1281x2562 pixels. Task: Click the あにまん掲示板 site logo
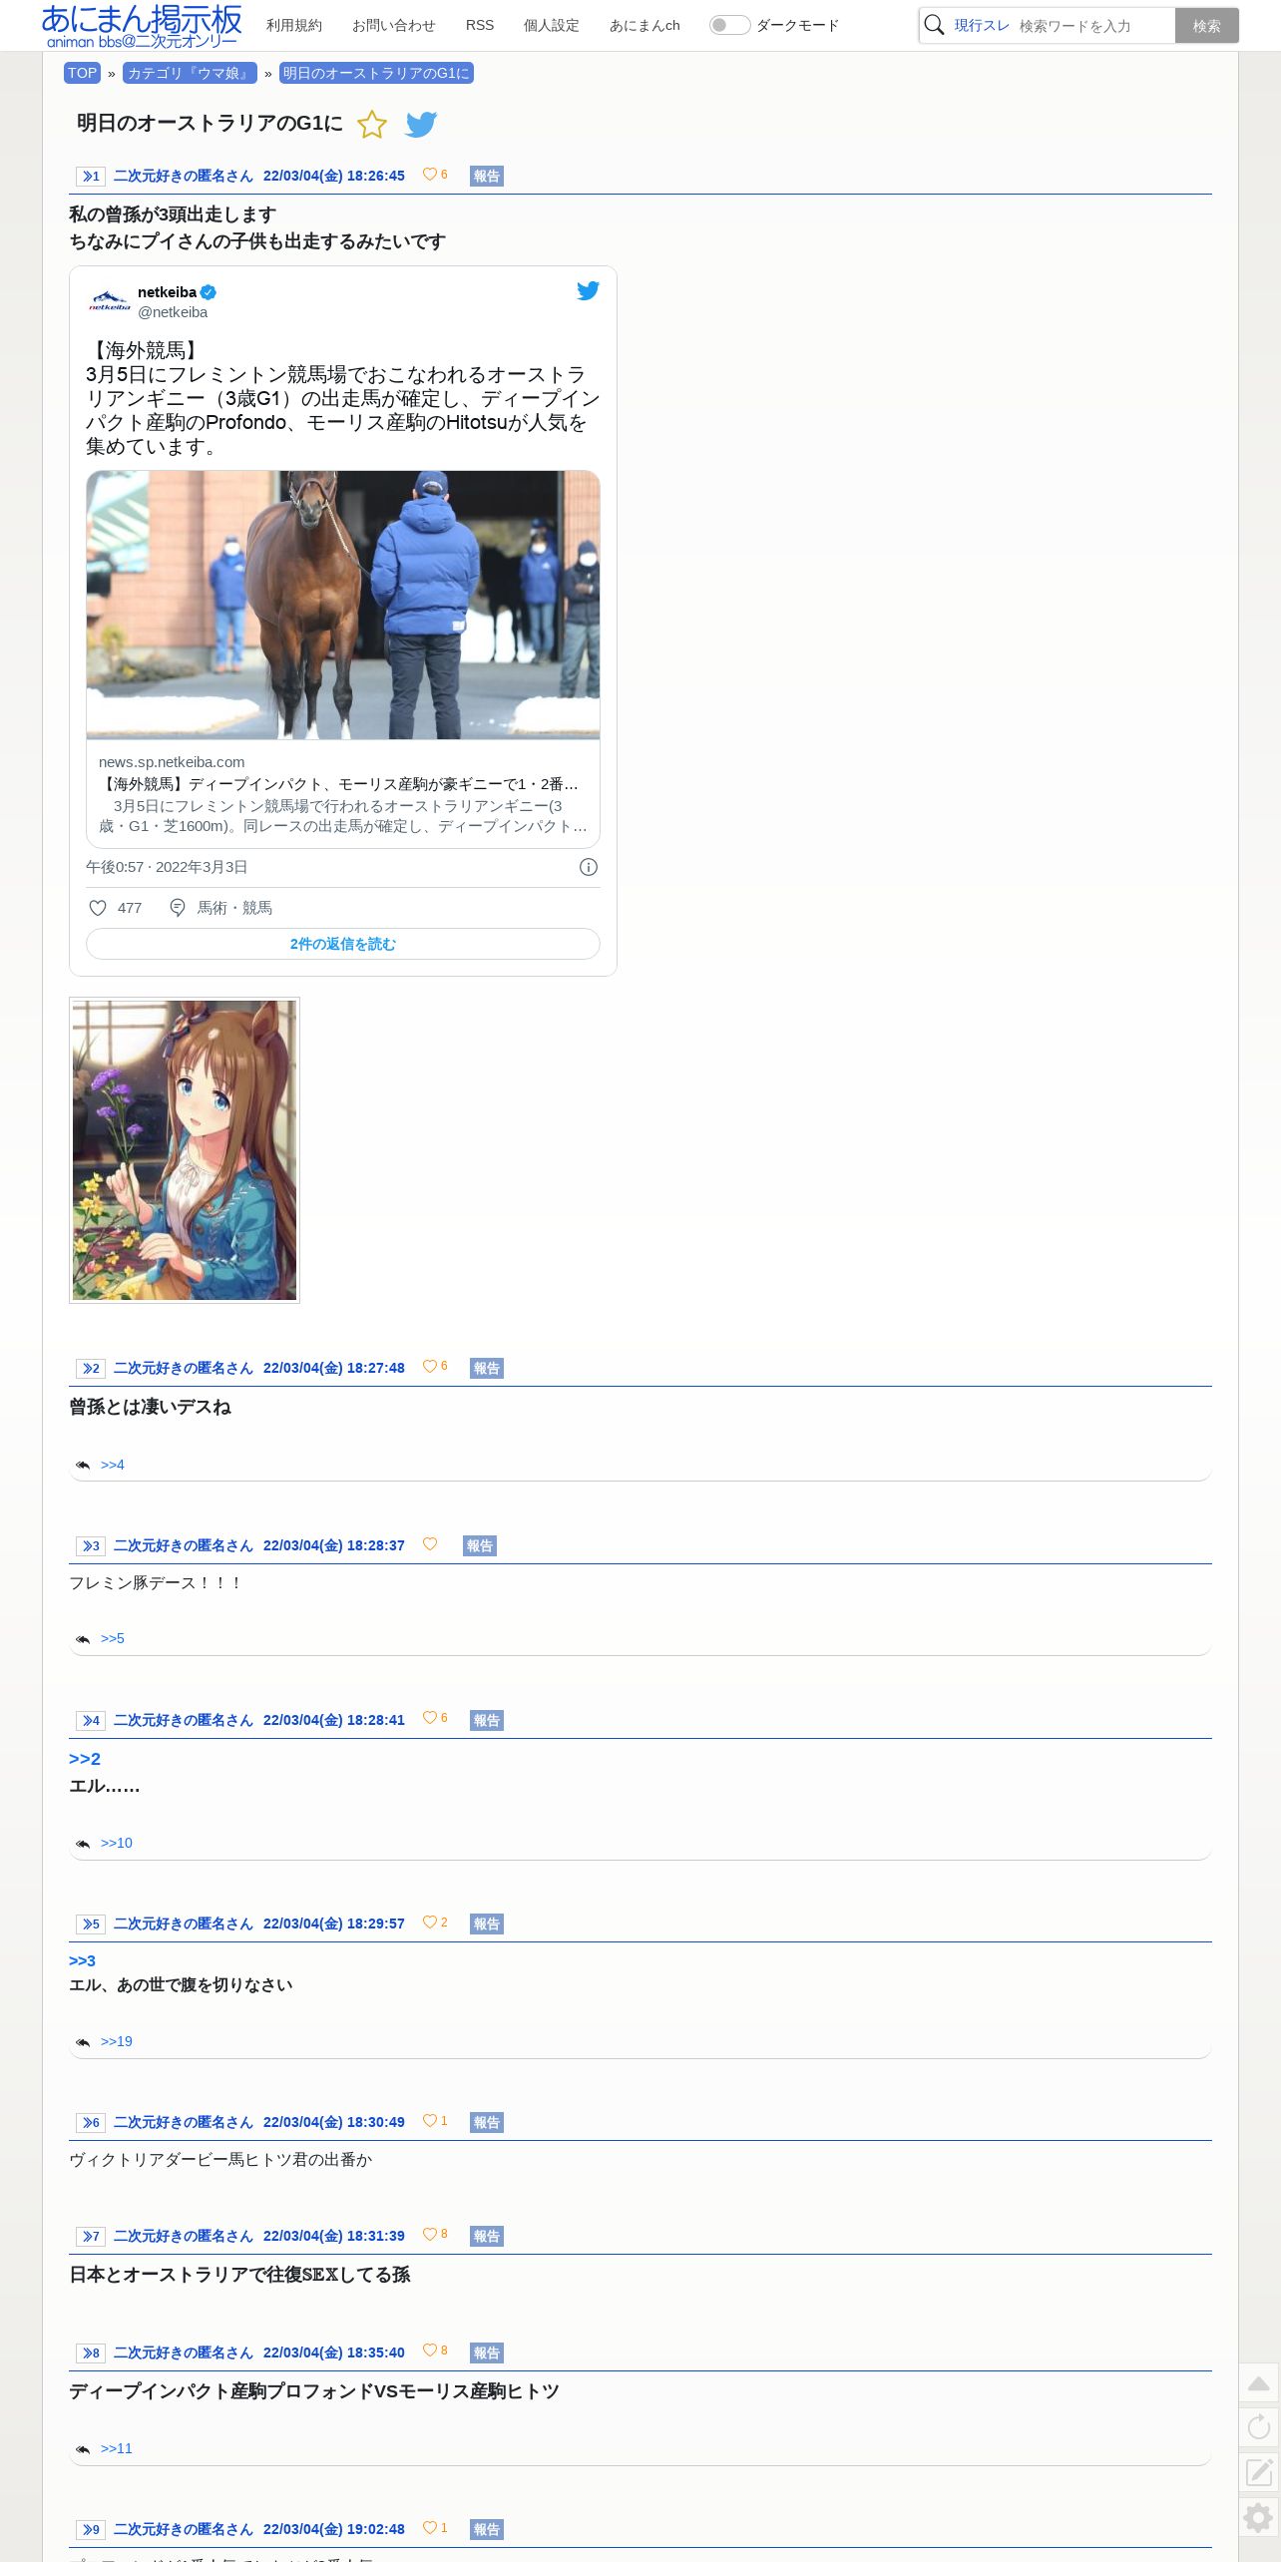[x=142, y=26]
